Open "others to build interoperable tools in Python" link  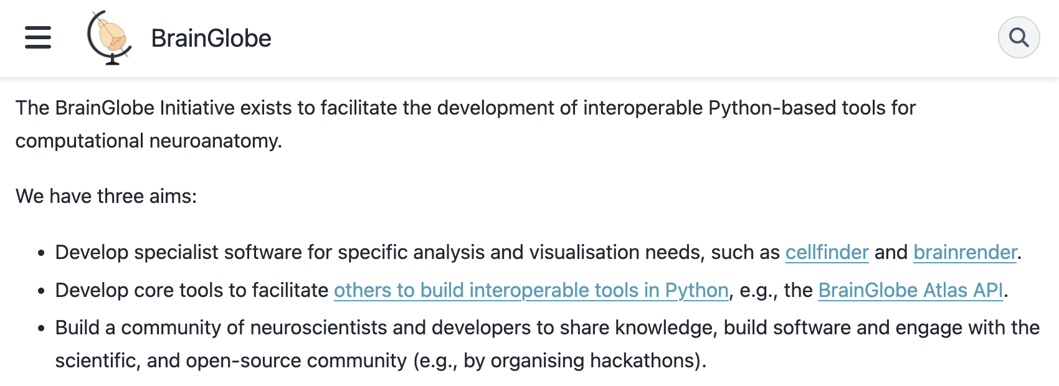pyautogui.click(x=531, y=290)
